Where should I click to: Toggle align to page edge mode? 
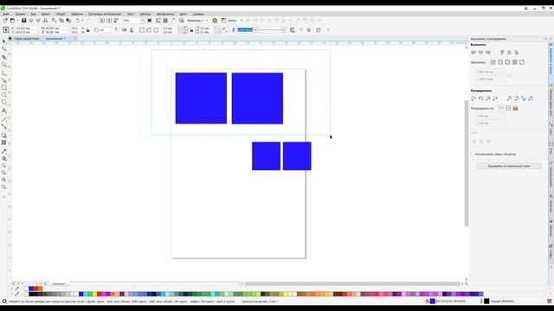500,62
